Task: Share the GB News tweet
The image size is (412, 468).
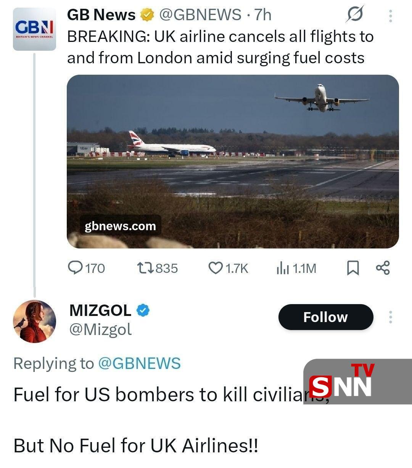Action: tap(383, 268)
